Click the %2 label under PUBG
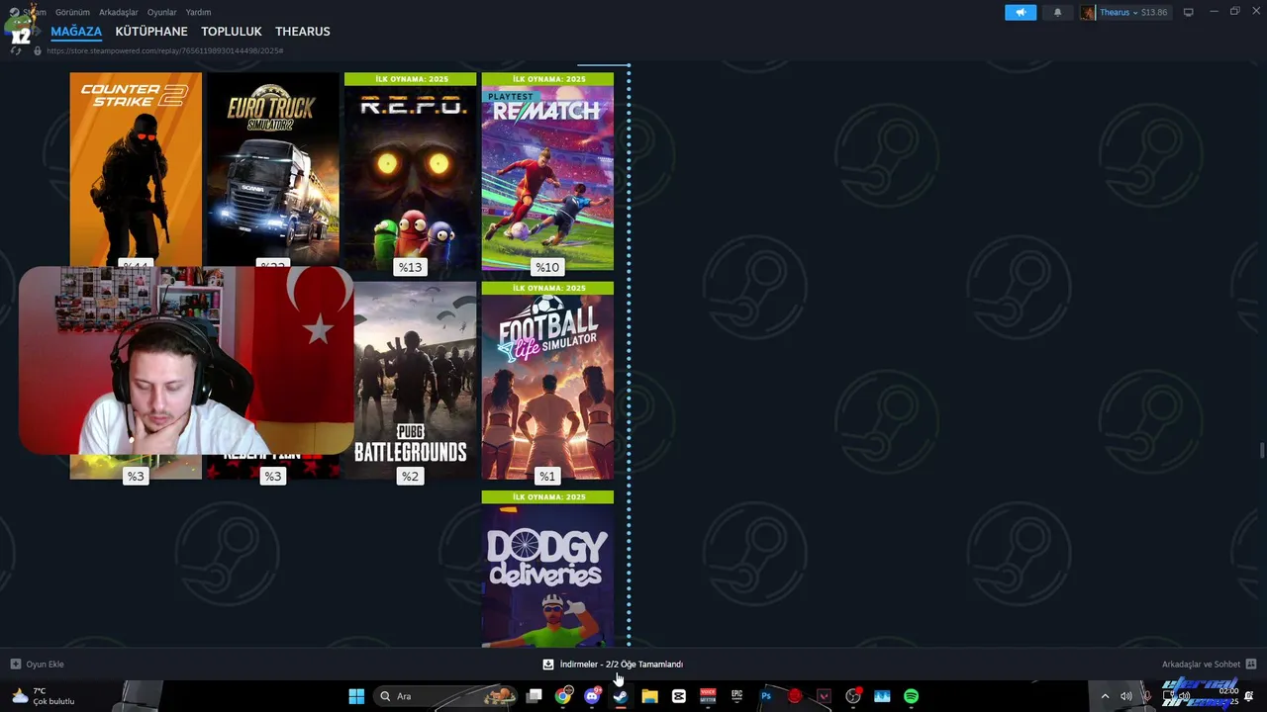 tap(410, 477)
